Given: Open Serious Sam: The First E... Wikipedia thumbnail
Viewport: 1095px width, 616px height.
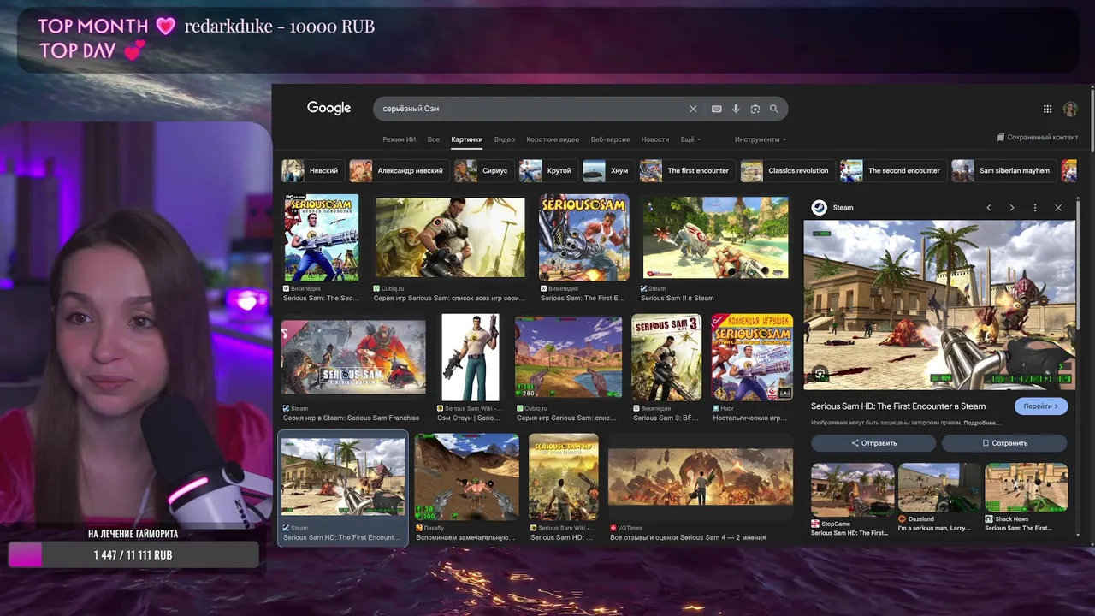Looking at the screenshot, I should pos(584,239).
